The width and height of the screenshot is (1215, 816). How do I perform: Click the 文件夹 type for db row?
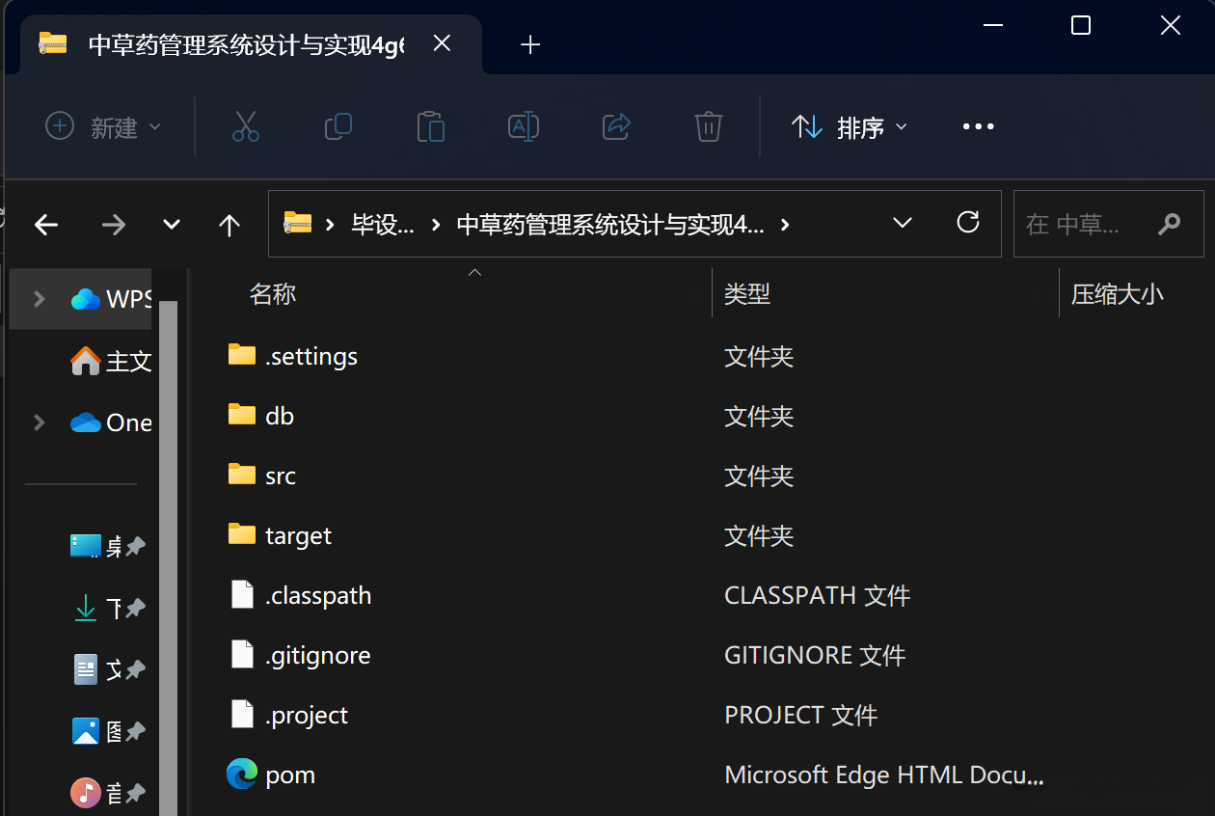[759, 416]
